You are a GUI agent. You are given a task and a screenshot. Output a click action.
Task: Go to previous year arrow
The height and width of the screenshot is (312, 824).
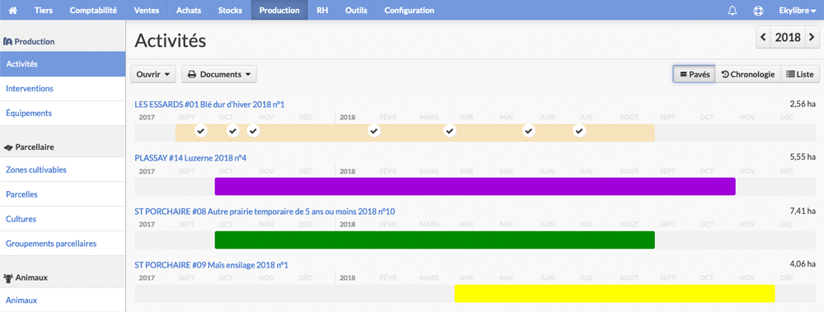(x=763, y=38)
